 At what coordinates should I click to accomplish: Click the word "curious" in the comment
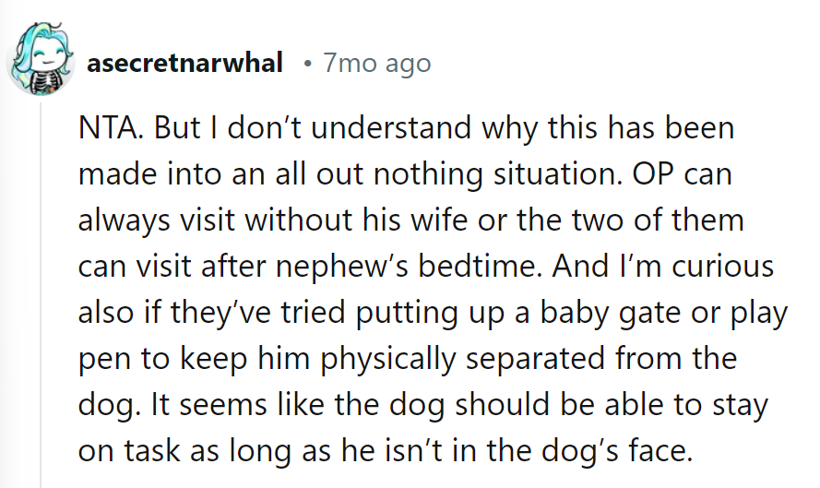(724, 267)
